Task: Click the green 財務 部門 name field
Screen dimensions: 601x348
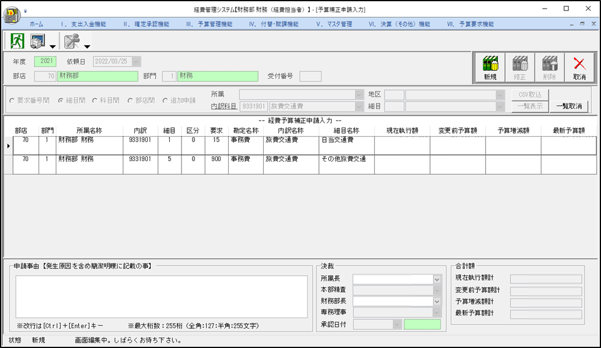Action: coord(218,76)
